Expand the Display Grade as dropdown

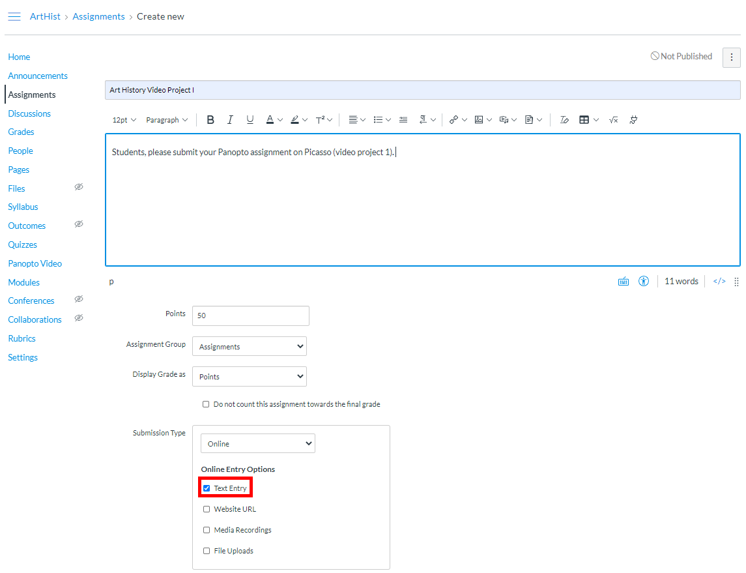coord(249,376)
